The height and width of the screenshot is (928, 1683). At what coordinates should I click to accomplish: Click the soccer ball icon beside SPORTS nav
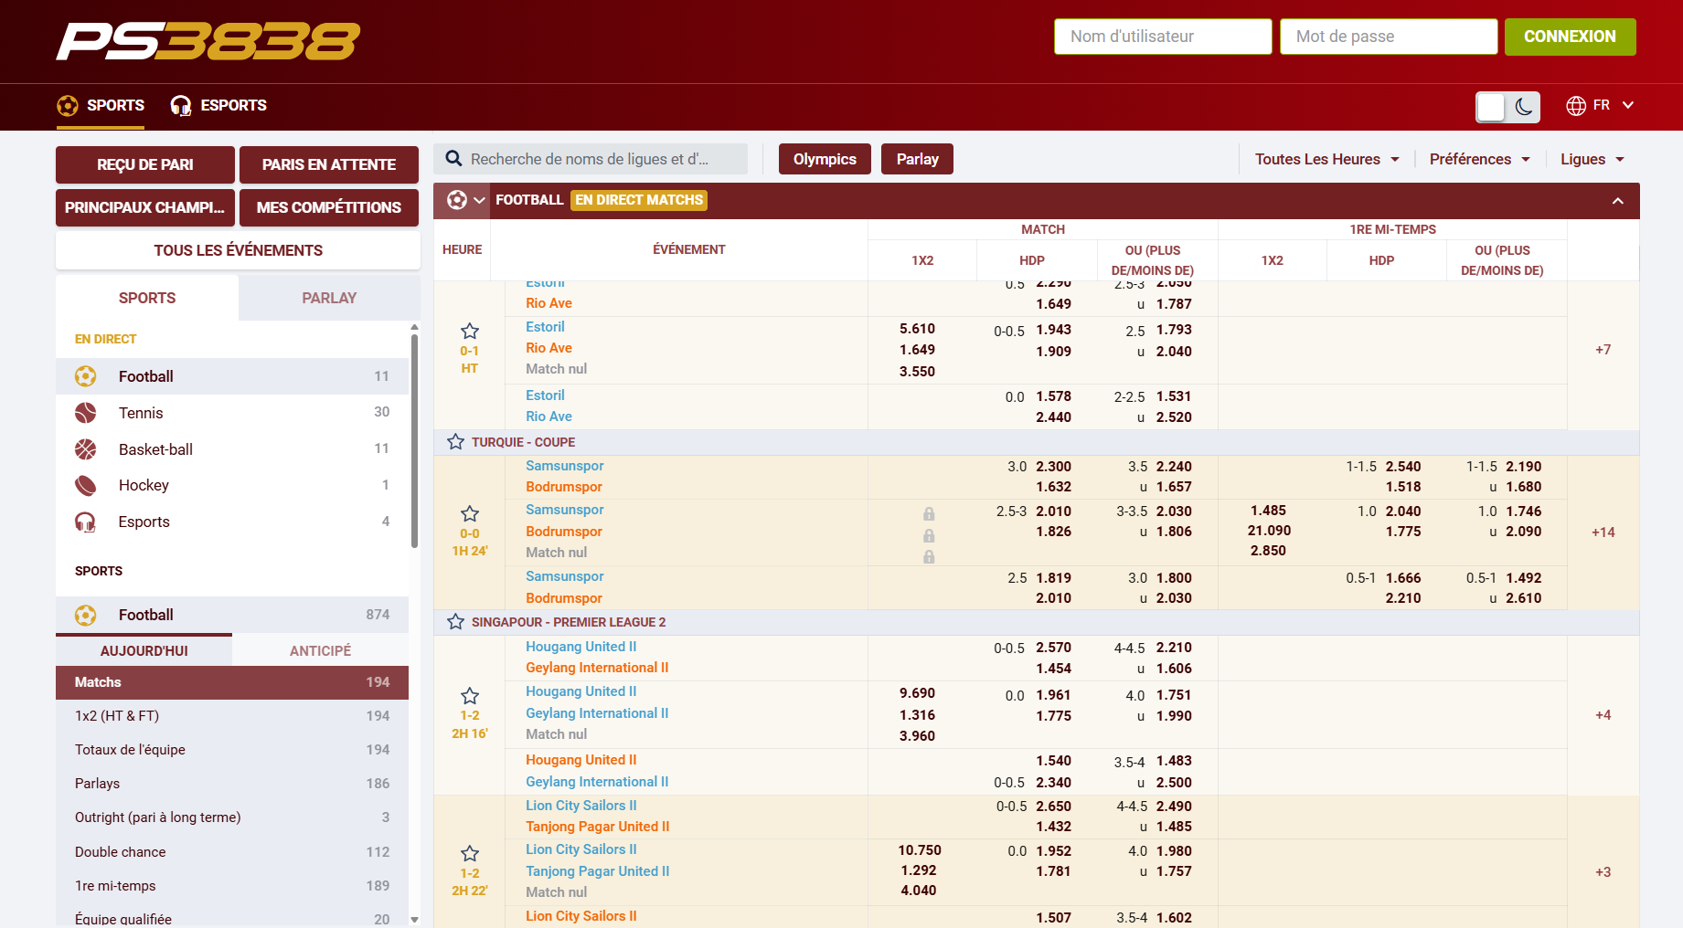pyautogui.click(x=68, y=106)
